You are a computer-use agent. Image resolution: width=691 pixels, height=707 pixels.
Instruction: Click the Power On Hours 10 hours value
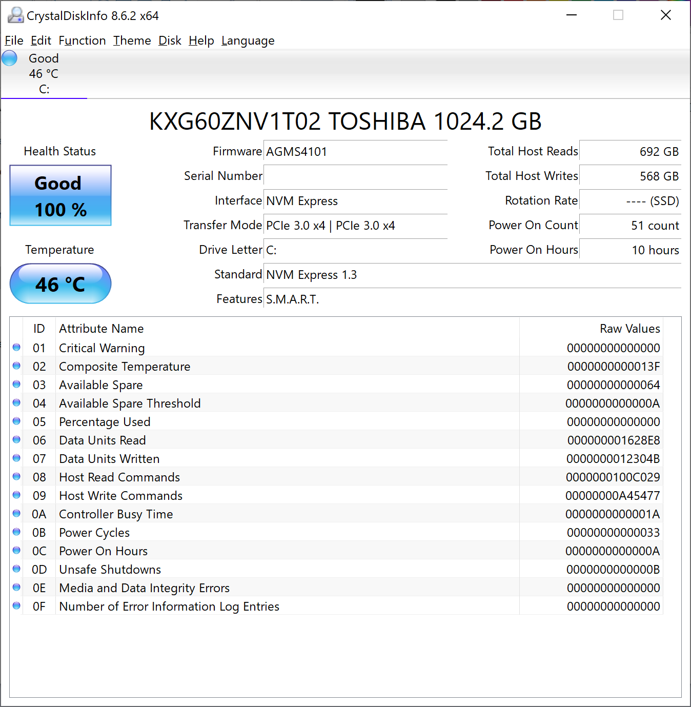point(631,250)
